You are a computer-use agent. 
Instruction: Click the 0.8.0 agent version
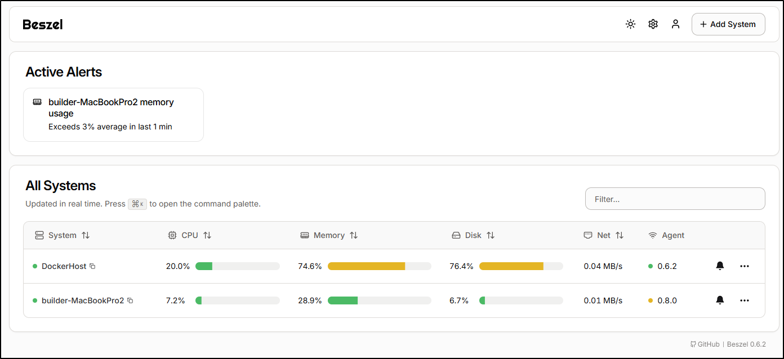(667, 300)
